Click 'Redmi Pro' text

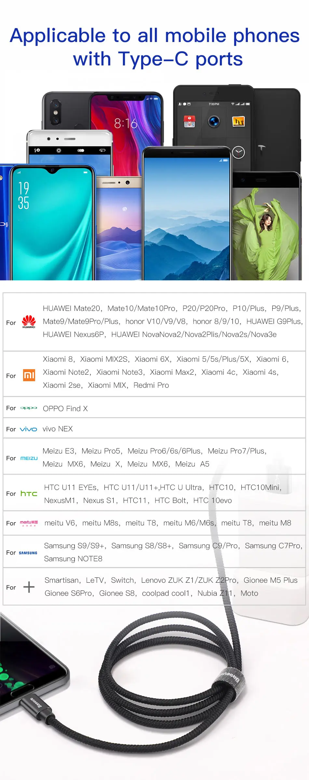click(151, 385)
